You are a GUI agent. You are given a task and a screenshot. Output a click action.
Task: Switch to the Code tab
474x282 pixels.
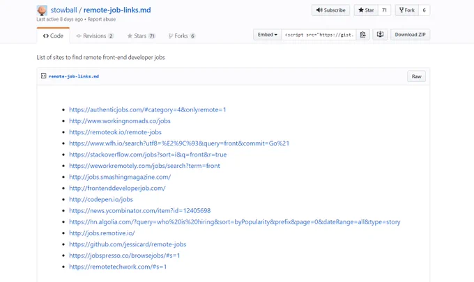(53, 36)
